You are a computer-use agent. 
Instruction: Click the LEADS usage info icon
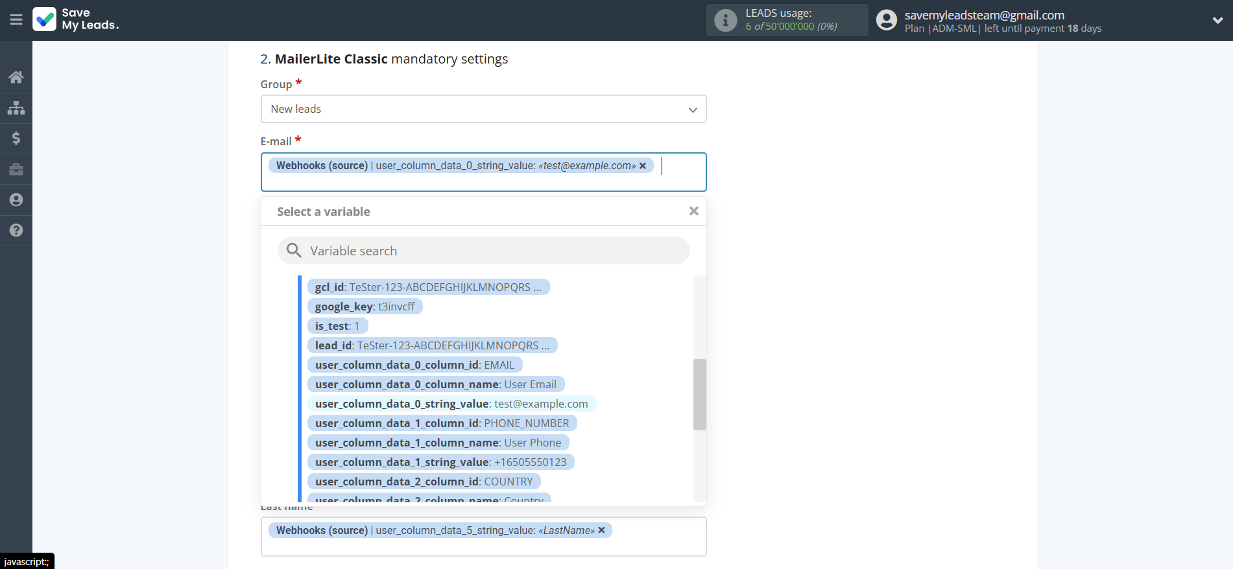[725, 20]
